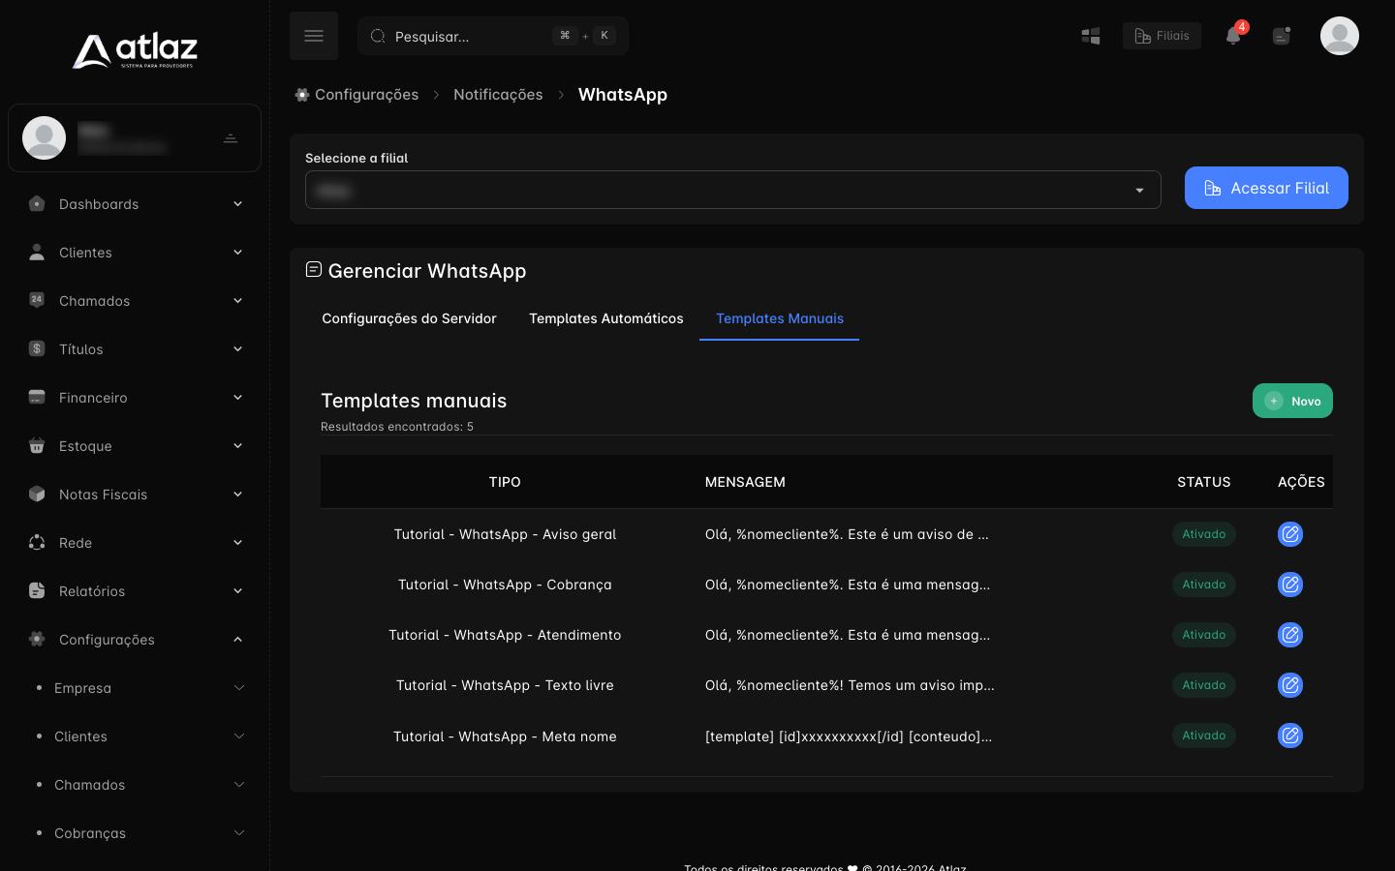Switch to Templates Automáticos tab
Viewport: 1395px width, 871px height.
[606, 318]
